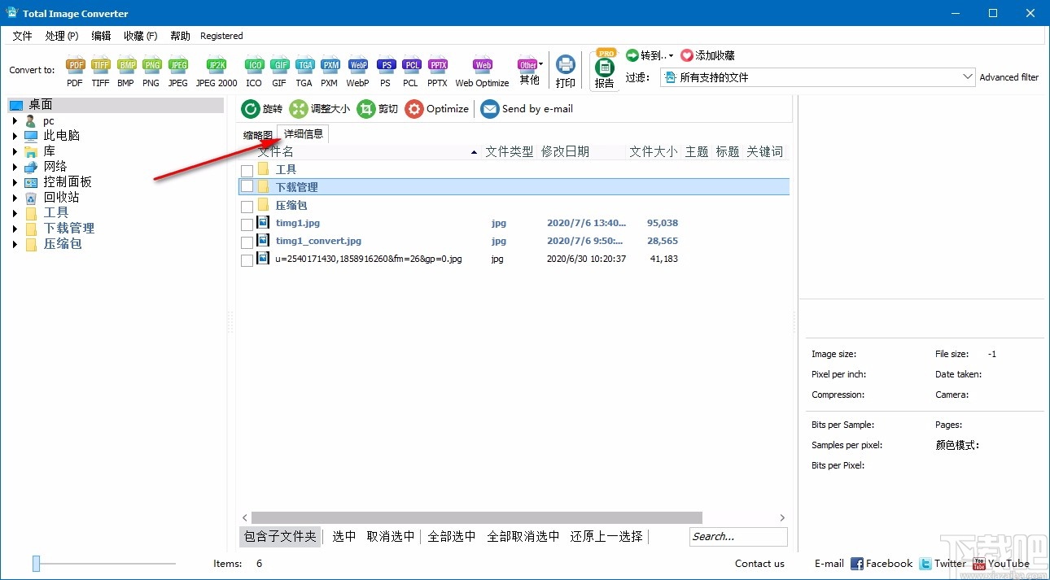Viewport: 1050px width, 580px height.
Task: Adjust the thumbnail size slider
Action: 36,563
